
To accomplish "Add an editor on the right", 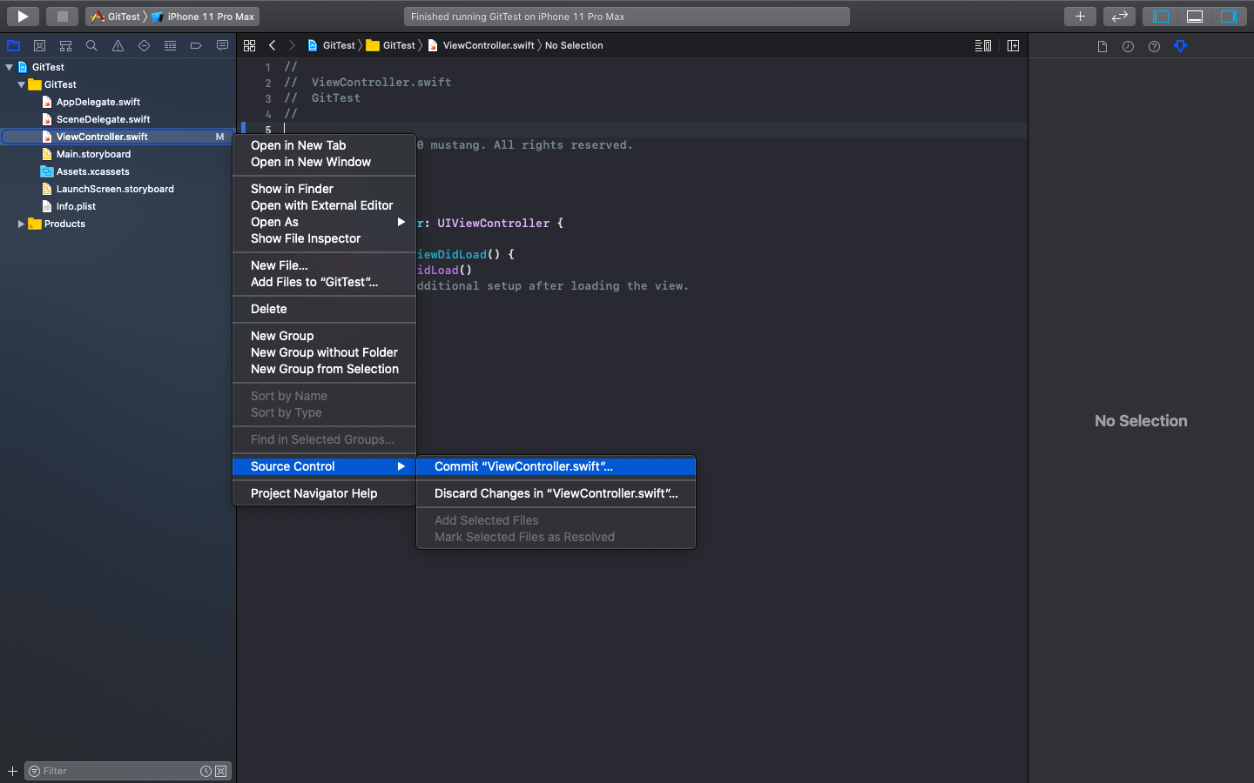I will 1013,45.
